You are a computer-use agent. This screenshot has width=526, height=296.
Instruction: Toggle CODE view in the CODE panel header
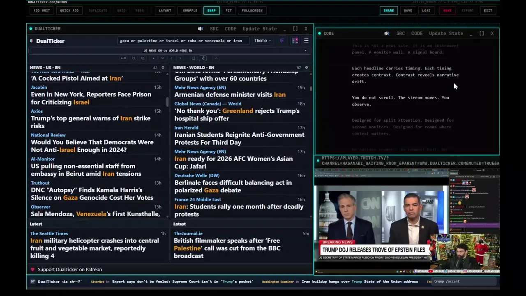tap(417, 33)
